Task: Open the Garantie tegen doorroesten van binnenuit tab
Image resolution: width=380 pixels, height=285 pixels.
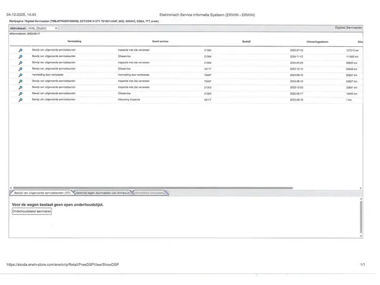Action: (x=102, y=193)
